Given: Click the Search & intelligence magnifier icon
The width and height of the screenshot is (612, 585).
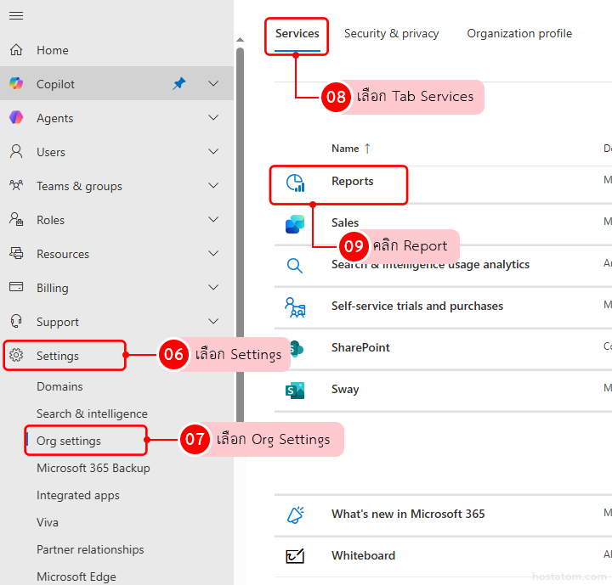Looking at the screenshot, I should 295,265.
